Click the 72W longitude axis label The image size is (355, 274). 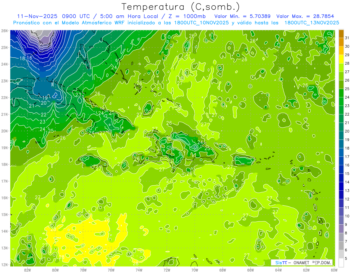pyautogui.click(x=167, y=270)
